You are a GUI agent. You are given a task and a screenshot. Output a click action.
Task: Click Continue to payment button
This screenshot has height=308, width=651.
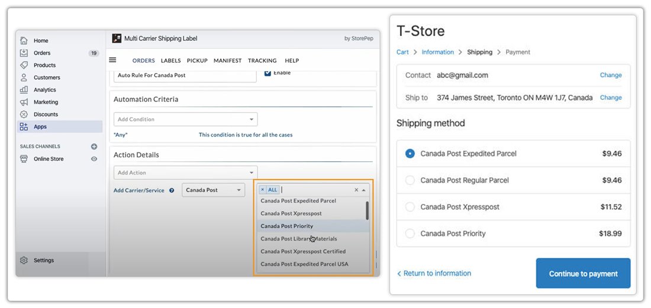tap(584, 273)
